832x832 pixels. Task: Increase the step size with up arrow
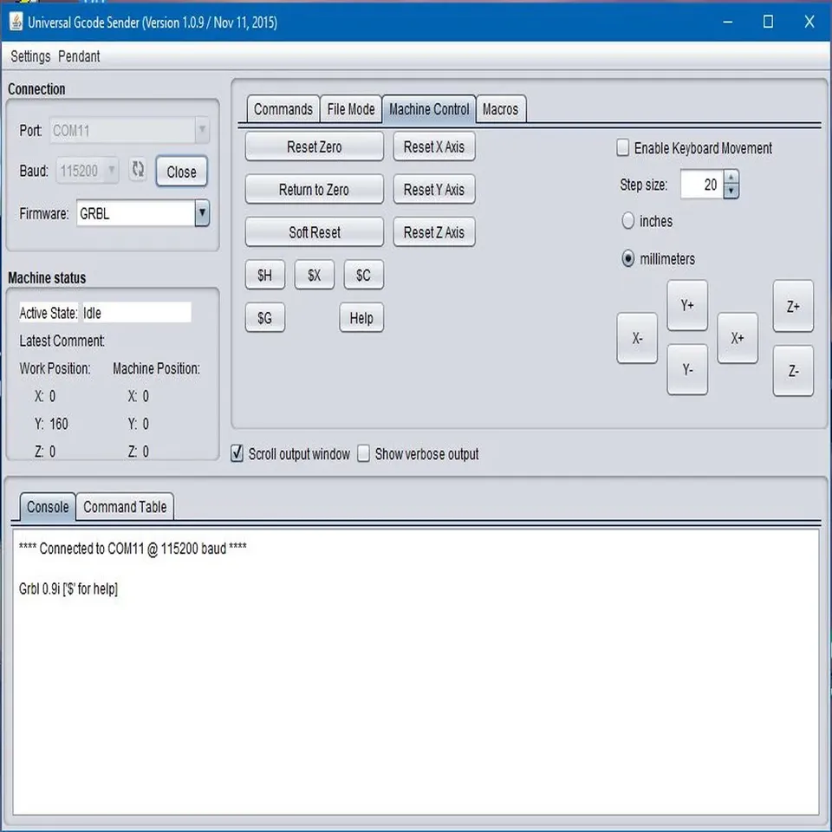[x=731, y=178]
